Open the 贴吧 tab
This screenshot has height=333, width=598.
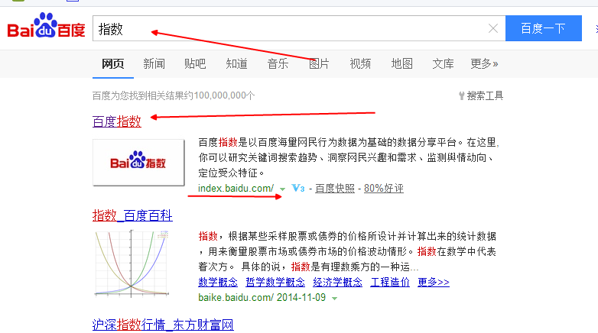coord(195,63)
